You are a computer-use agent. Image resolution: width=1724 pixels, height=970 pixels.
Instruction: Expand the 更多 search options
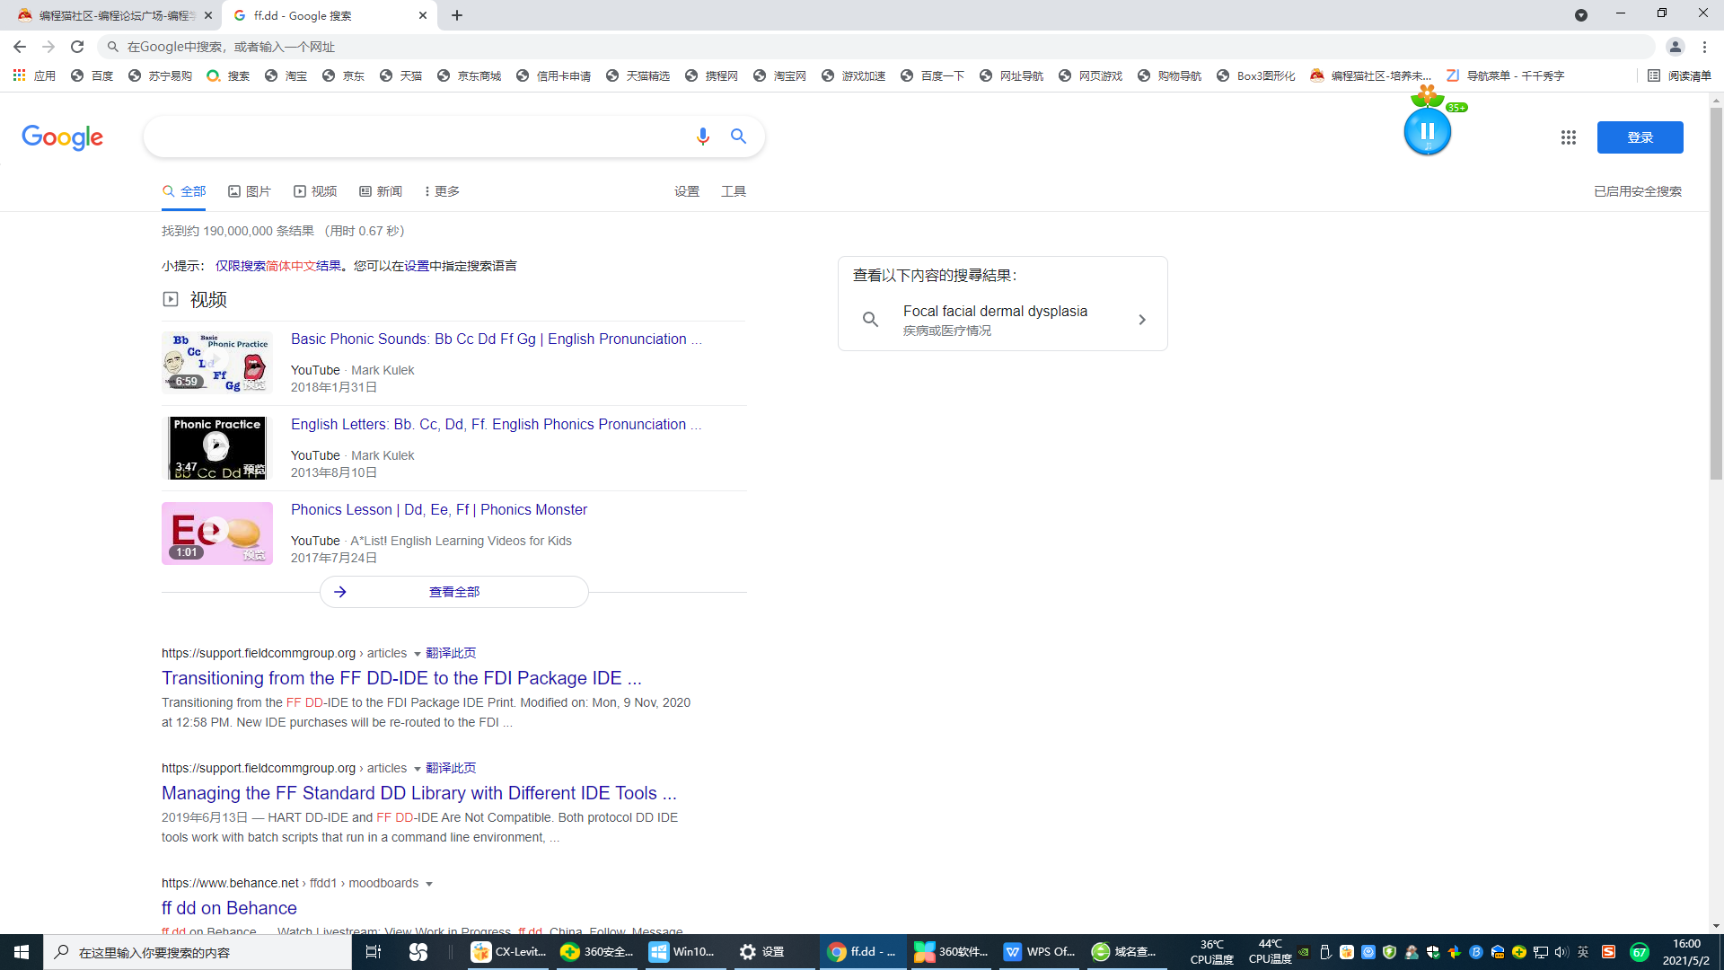pyautogui.click(x=442, y=191)
